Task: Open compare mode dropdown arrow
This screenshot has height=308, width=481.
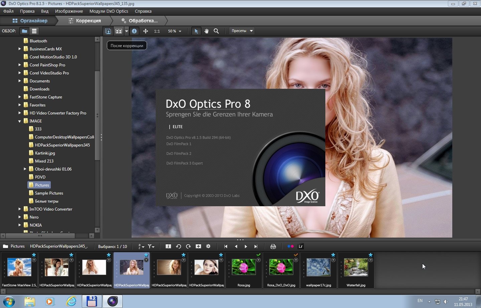Action: (126, 31)
